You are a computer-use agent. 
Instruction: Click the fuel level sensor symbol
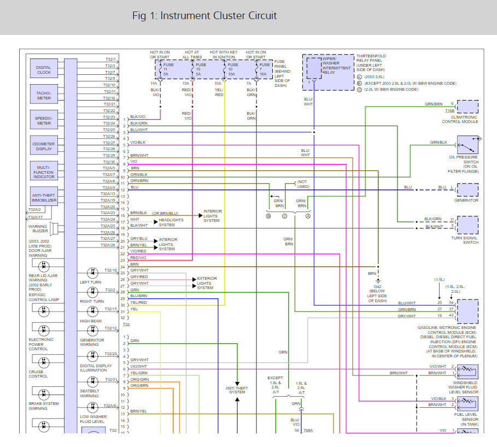click(467, 404)
